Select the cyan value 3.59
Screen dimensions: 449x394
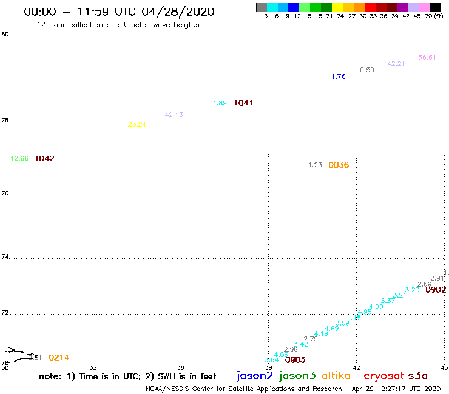coord(342,323)
